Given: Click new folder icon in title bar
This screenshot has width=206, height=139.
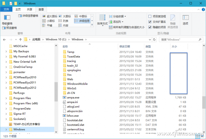Looking at the screenshot, I should click(16, 3).
